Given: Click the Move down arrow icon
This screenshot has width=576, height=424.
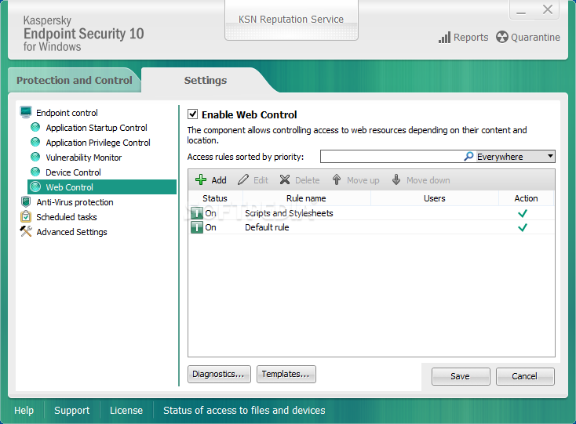Looking at the screenshot, I should pyautogui.click(x=396, y=180).
